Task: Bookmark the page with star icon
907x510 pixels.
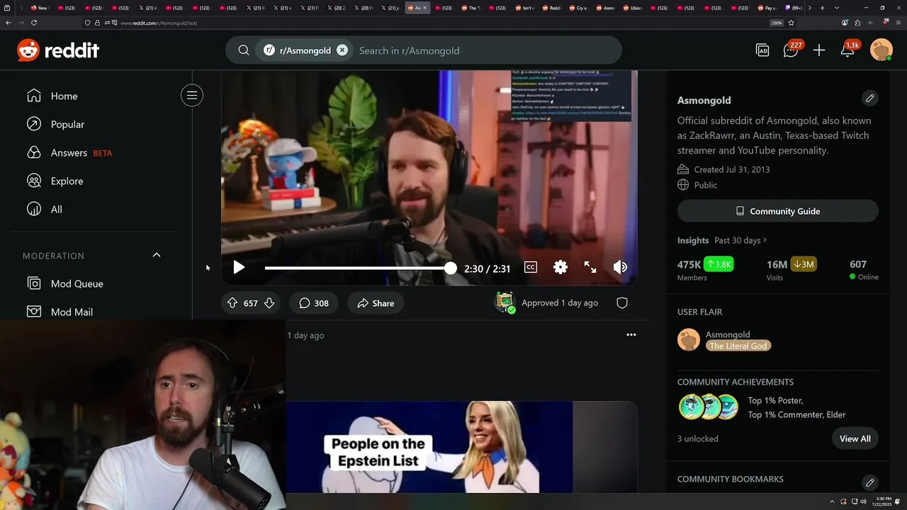Action: pyautogui.click(x=791, y=23)
